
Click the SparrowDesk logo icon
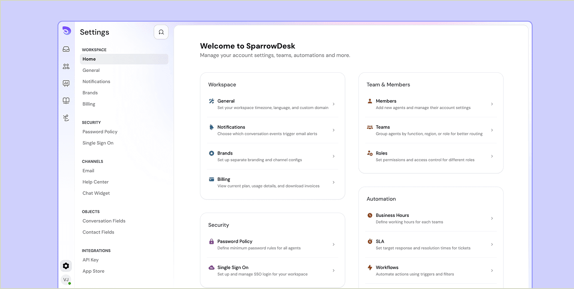click(x=66, y=30)
